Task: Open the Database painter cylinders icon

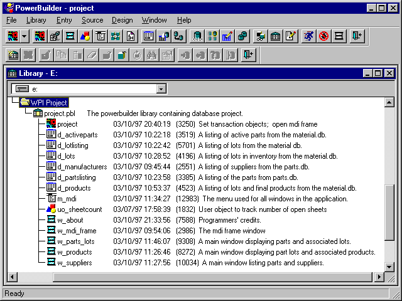Action: coord(242,36)
